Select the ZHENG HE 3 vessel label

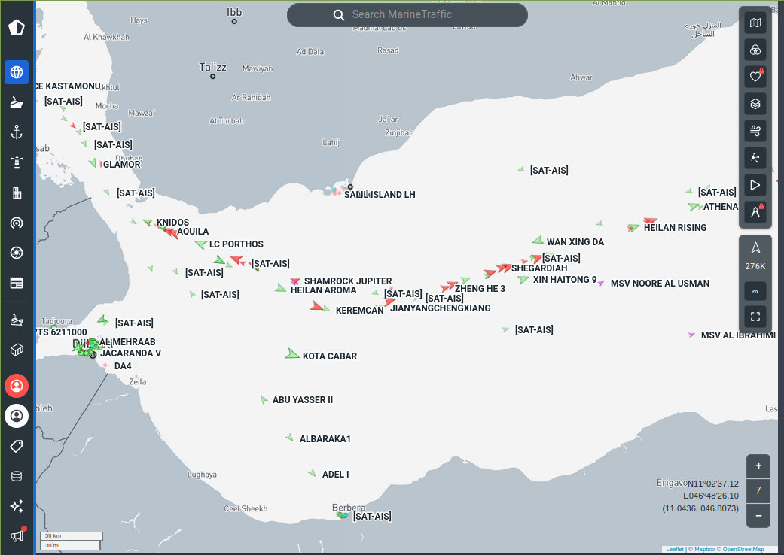[x=480, y=289]
